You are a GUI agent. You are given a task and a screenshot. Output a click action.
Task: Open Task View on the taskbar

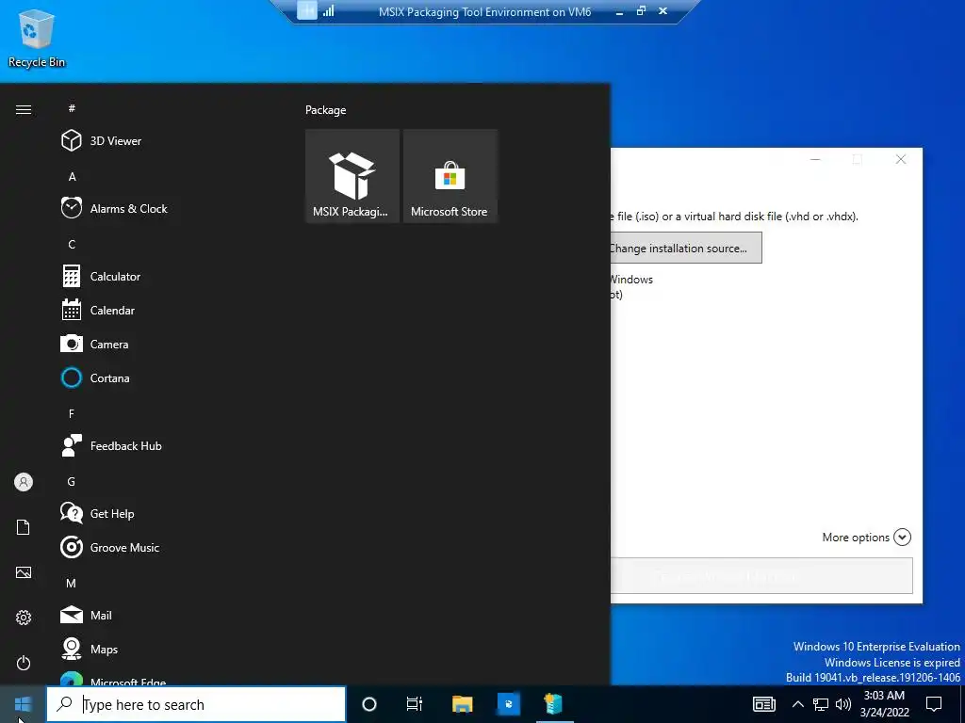click(x=415, y=704)
